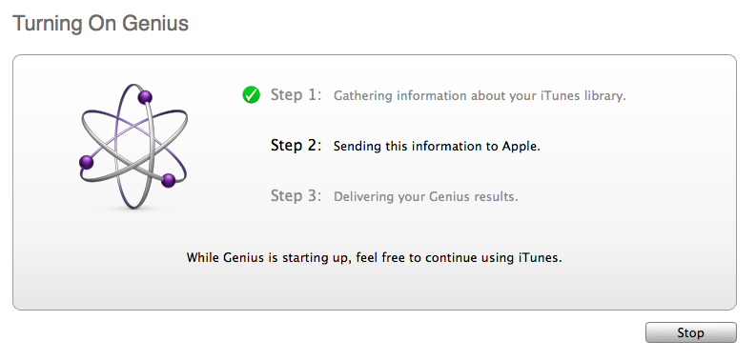Click the Step 2 label
The width and height of the screenshot is (756, 361).
tap(296, 146)
